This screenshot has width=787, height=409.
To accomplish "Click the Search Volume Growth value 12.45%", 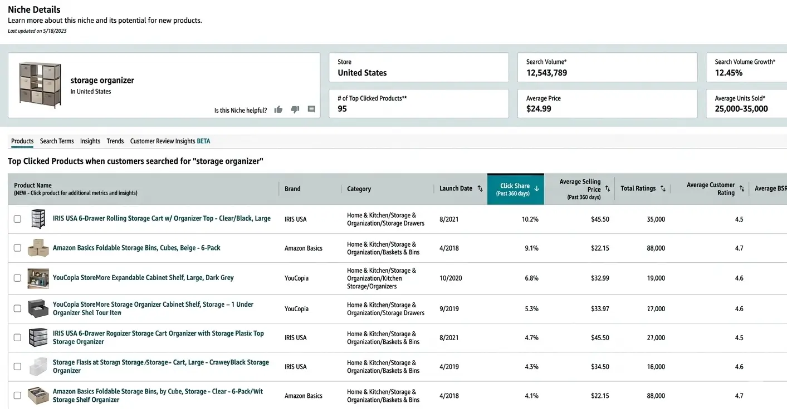I will pos(729,73).
